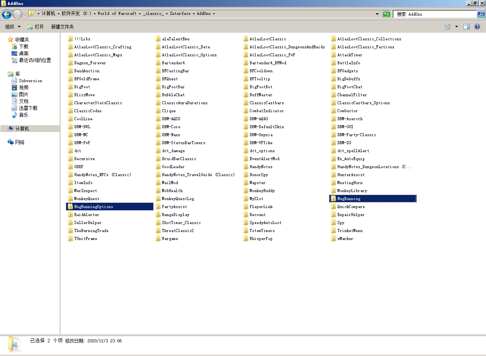The image size is (486, 356).
Task: Open the 组织 (Organize) menu
Action: pyautogui.click(x=13, y=27)
